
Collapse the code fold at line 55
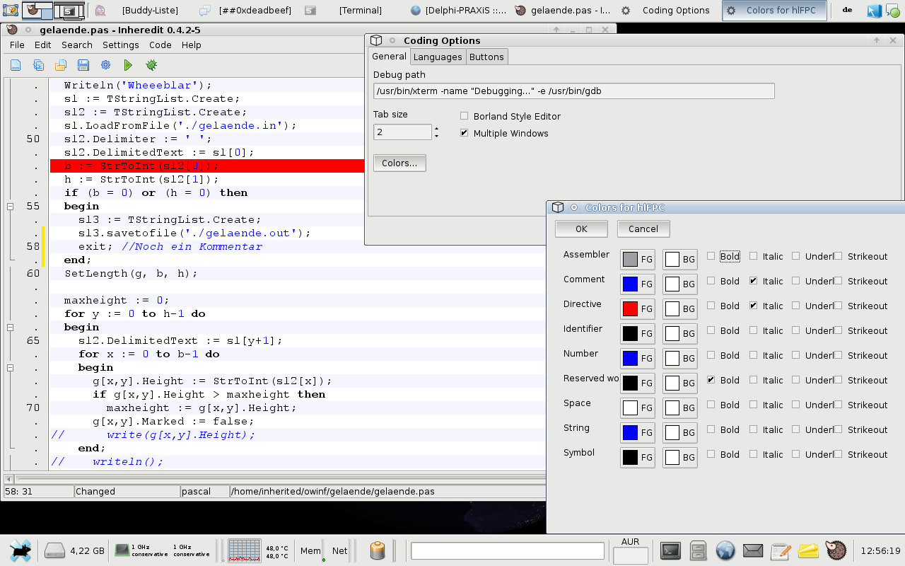pos(11,206)
